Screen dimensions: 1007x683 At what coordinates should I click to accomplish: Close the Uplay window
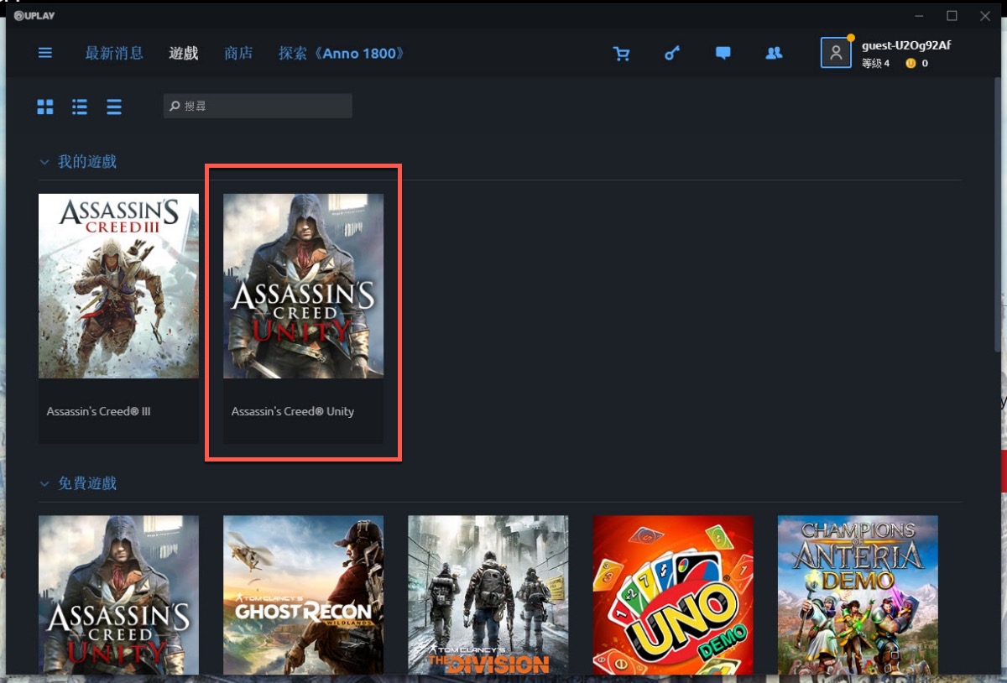click(x=985, y=16)
